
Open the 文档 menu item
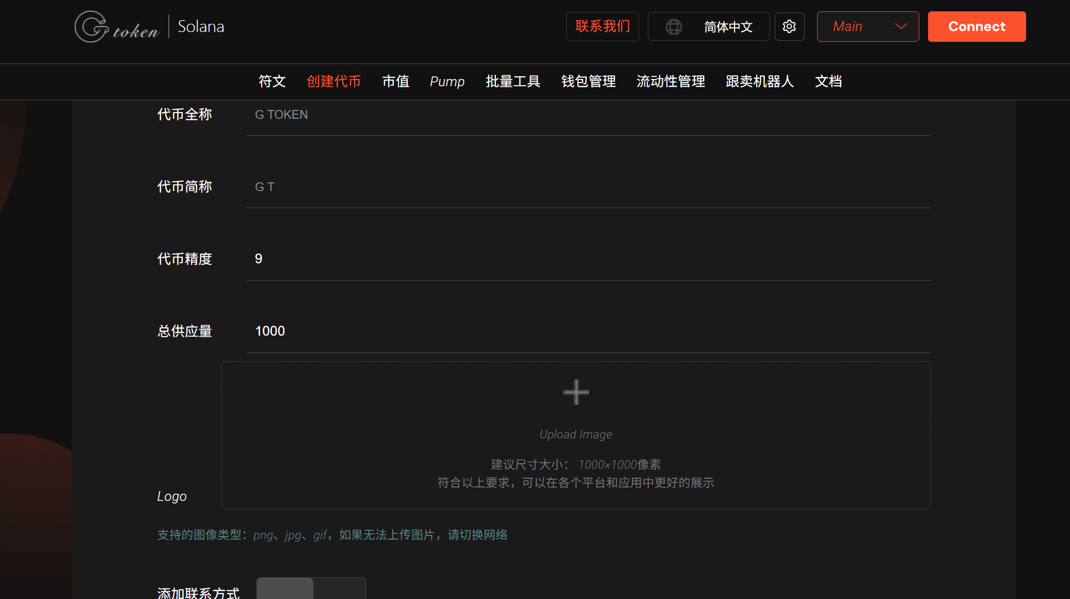click(x=828, y=82)
